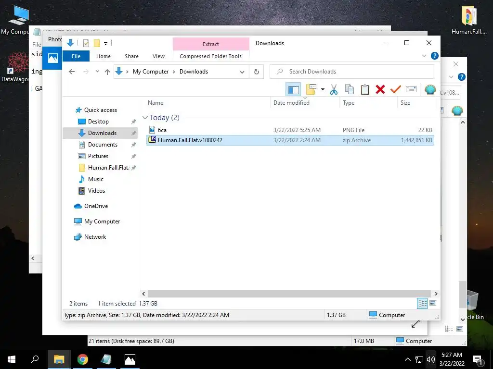Toggle the preview pane toolbar icon

(293, 90)
